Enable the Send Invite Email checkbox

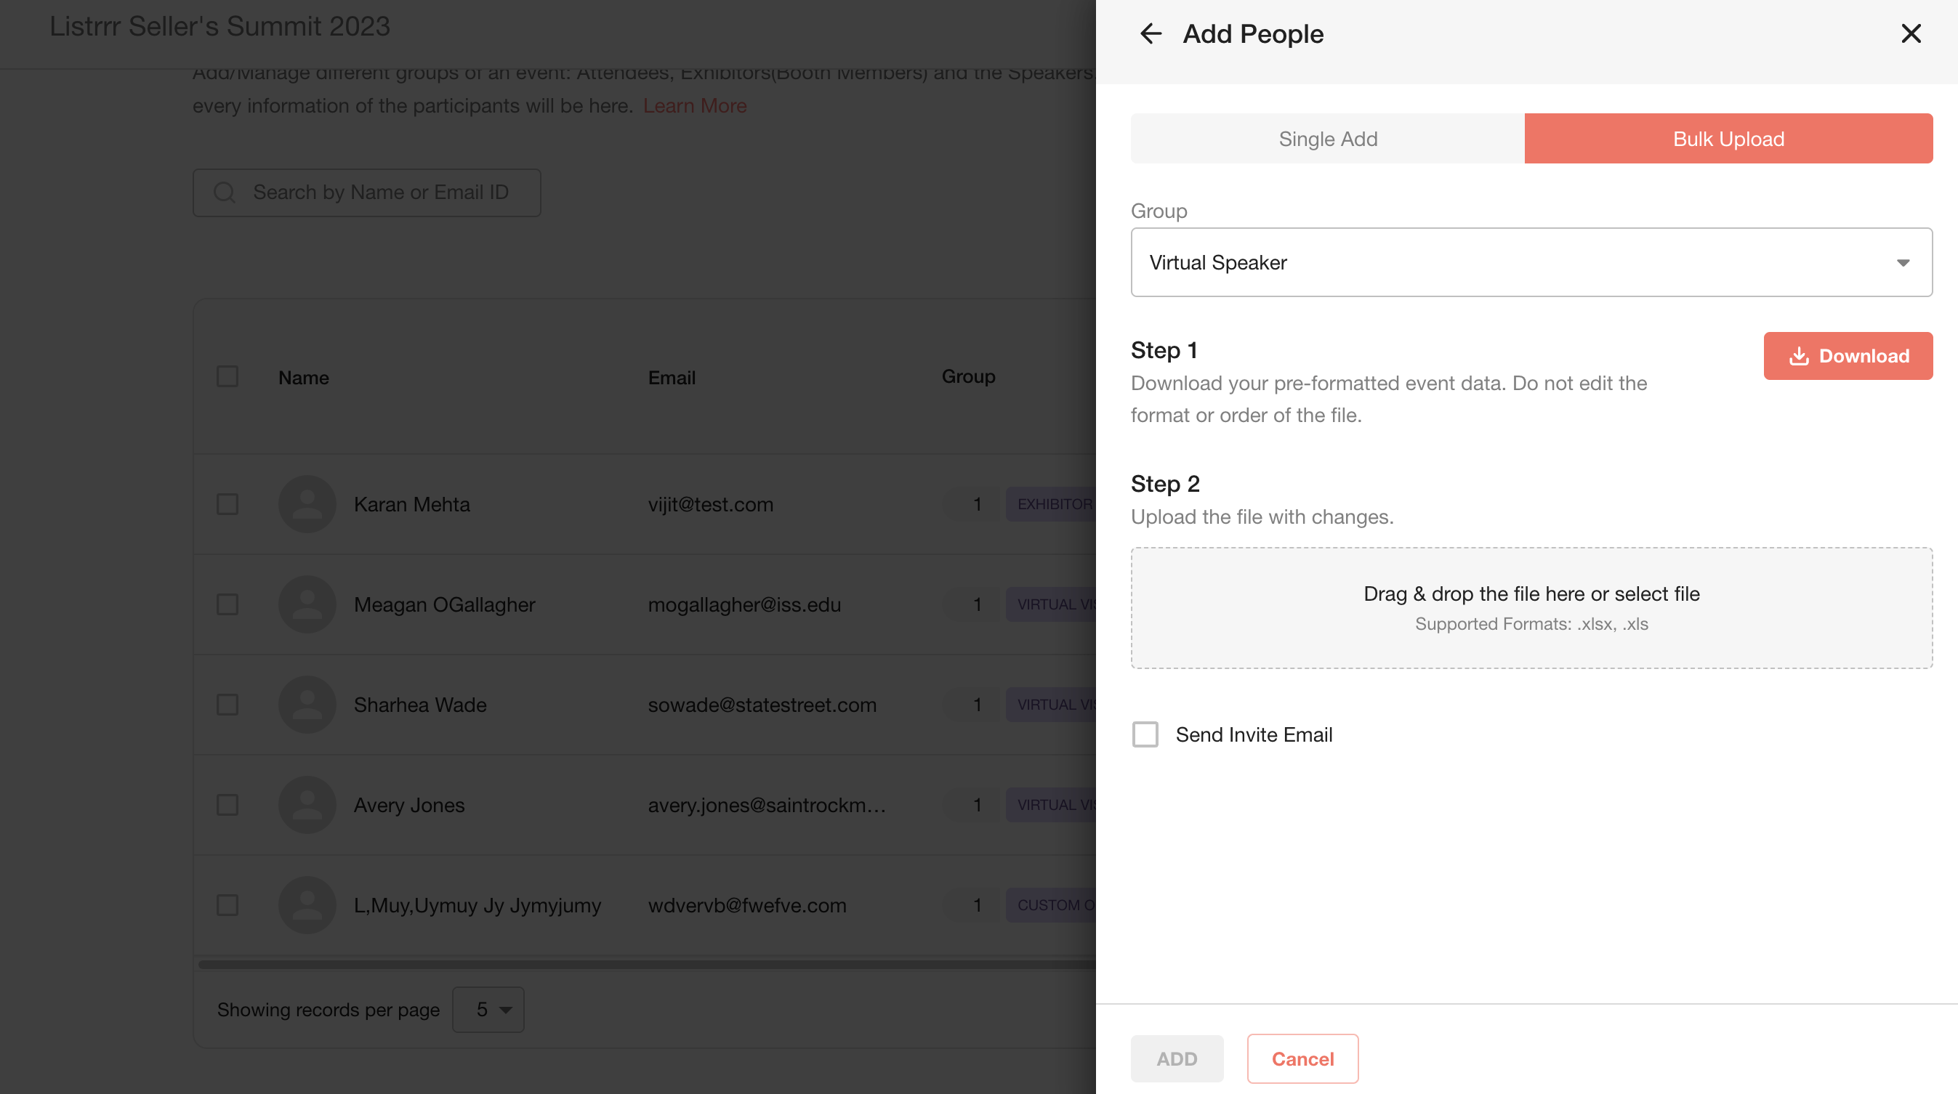pyautogui.click(x=1145, y=734)
